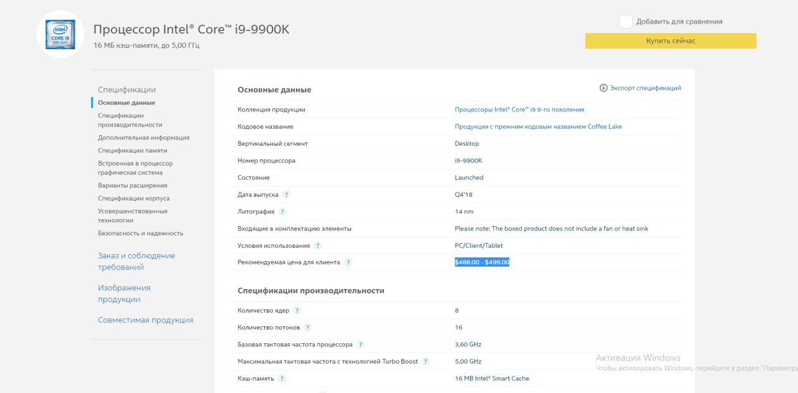798x393 pixels.
Task: Click the export download icon next to 'Экспорт спецификаций'
Action: [x=603, y=88]
